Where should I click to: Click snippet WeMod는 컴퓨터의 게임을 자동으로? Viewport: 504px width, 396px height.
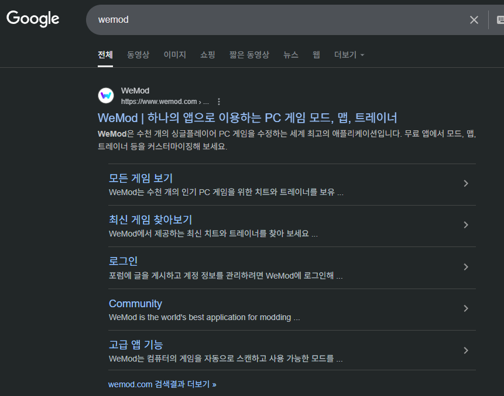pos(225,359)
